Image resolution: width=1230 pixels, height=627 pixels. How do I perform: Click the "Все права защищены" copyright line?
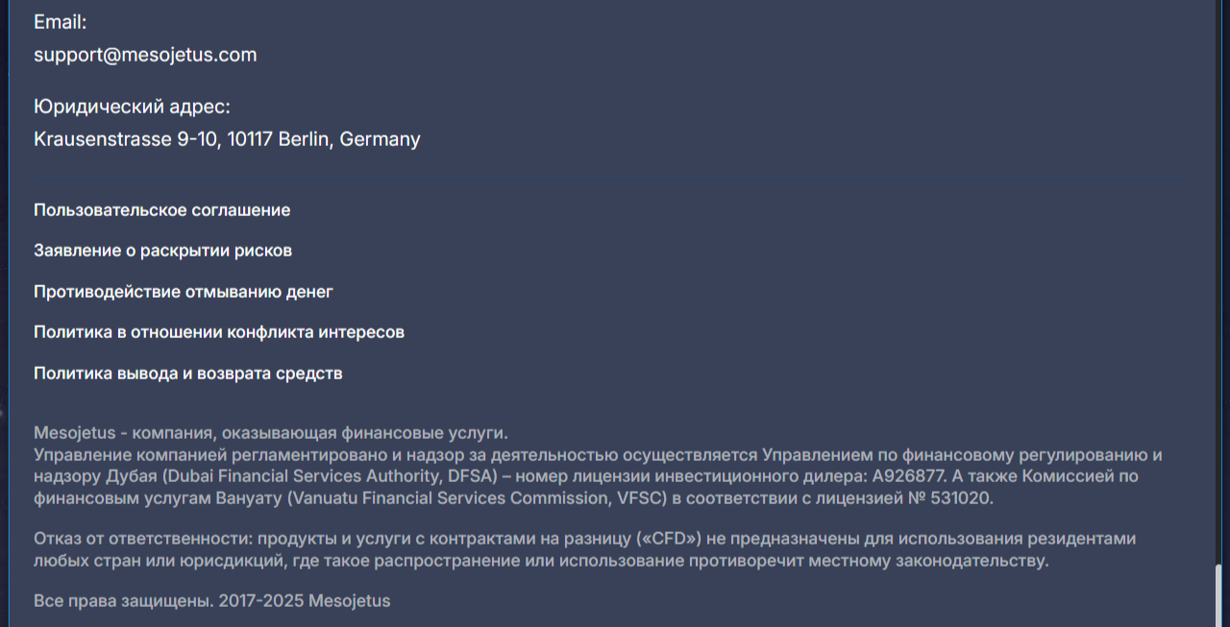click(x=211, y=601)
